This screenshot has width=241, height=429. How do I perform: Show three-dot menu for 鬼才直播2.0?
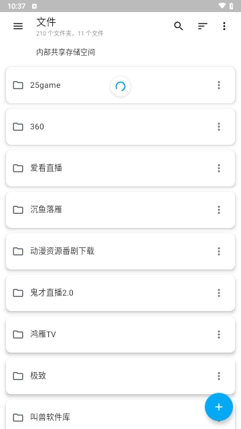pyautogui.click(x=219, y=293)
